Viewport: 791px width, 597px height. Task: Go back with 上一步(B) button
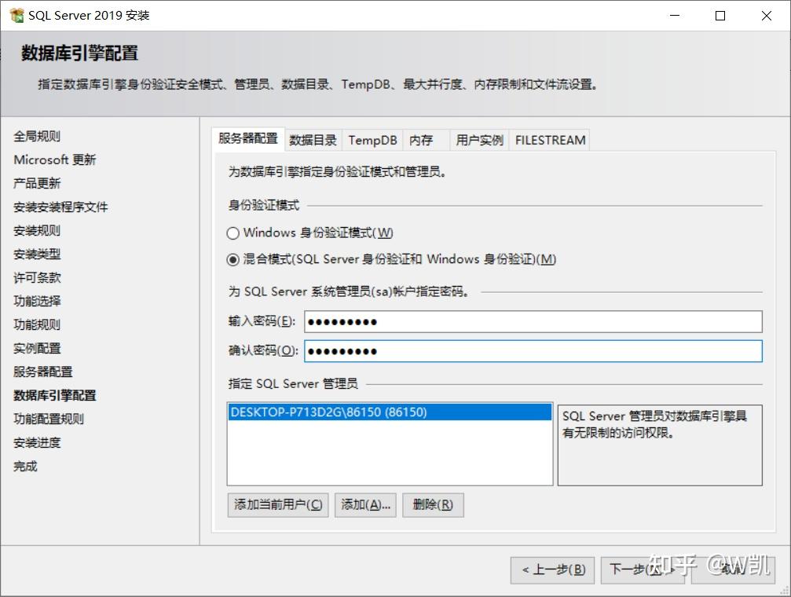(x=552, y=570)
